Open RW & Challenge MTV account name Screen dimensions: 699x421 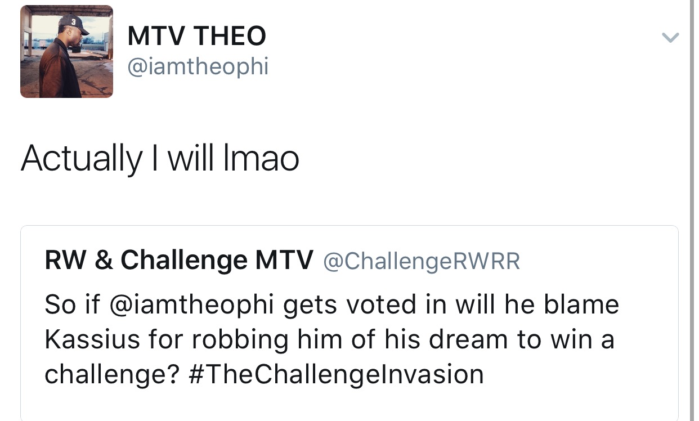click(x=179, y=260)
